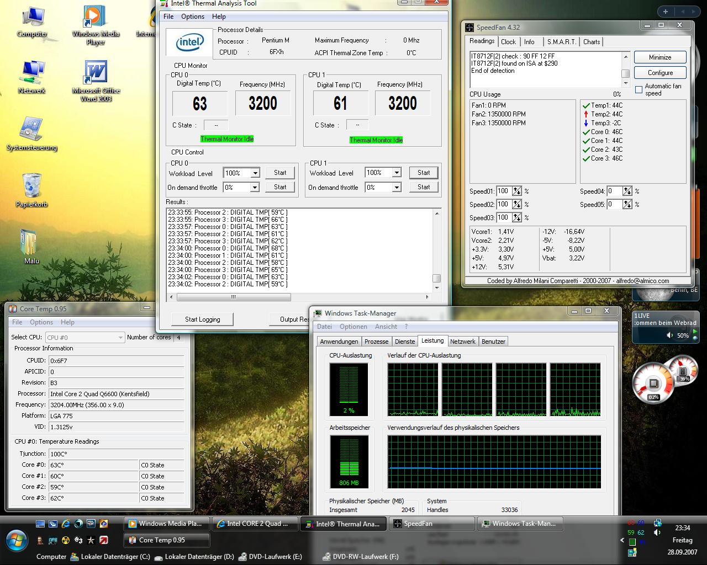Click Results horizontal scrollbar thumb
The height and width of the screenshot is (565, 707).
pyautogui.click(x=234, y=297)
